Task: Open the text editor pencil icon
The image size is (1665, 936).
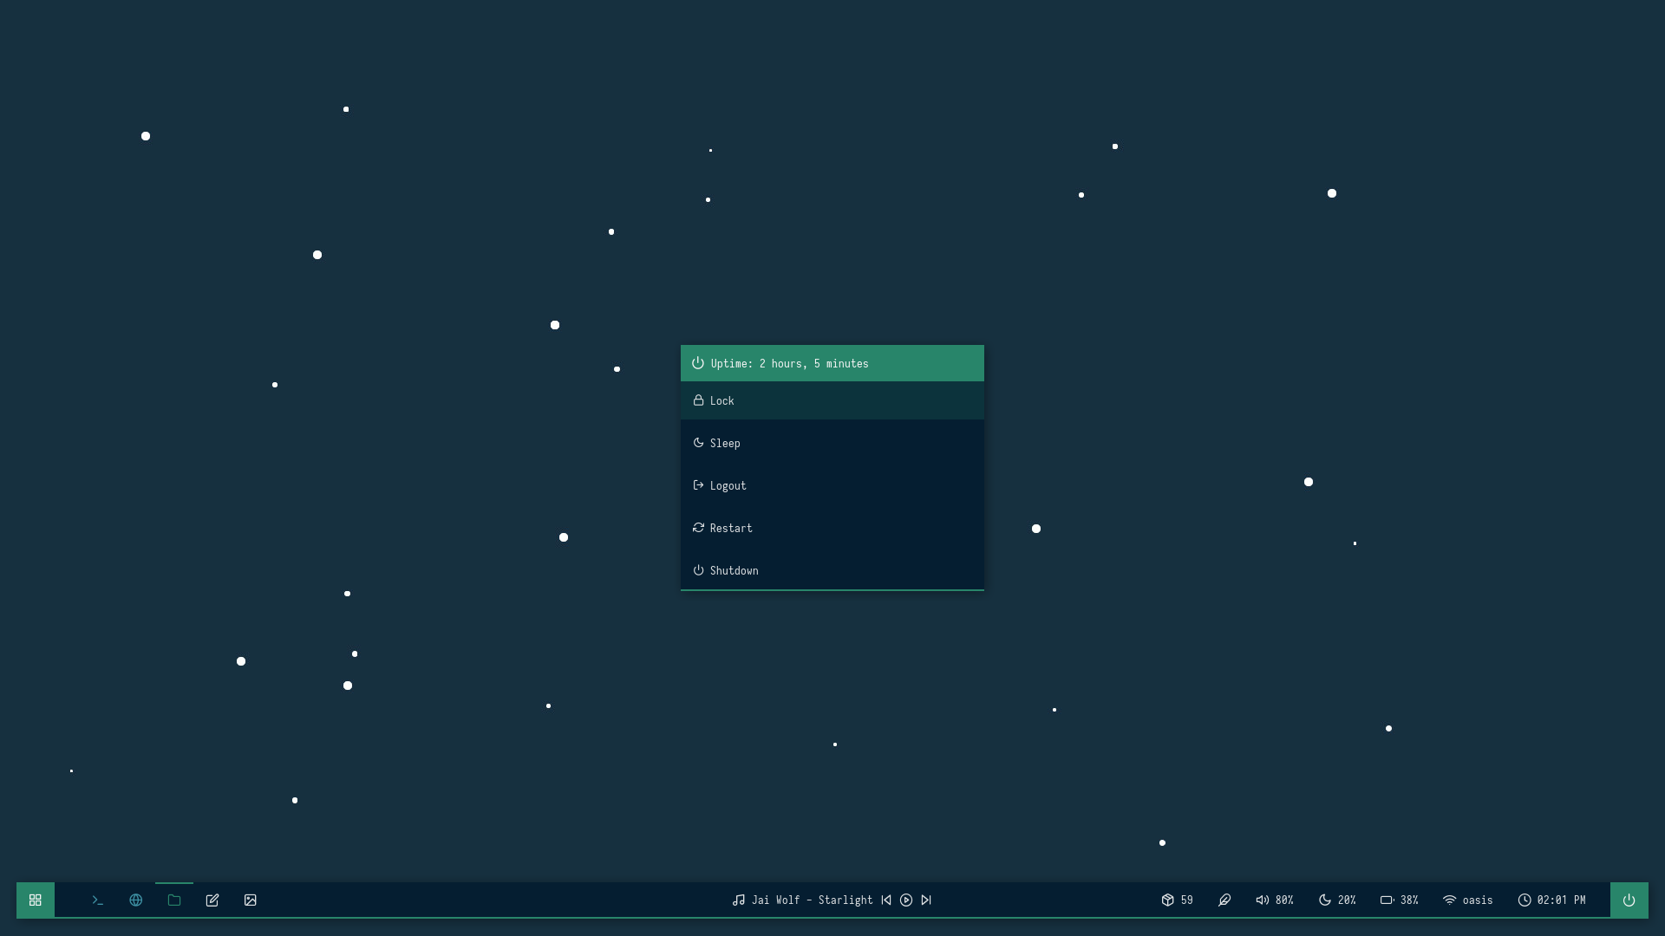Action: (212, 900)
